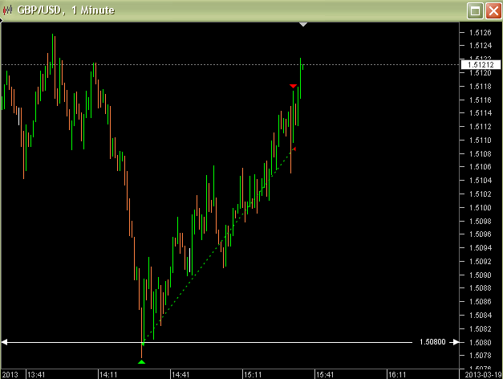Click the 1.5118 price axis label
Screen dimensions: 503x379
(480, 87)
